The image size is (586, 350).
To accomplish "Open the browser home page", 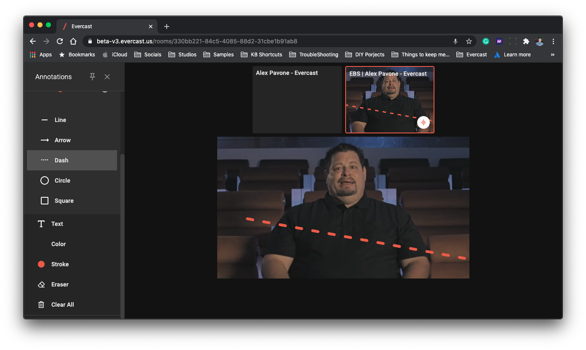I will tap(73, 41).
